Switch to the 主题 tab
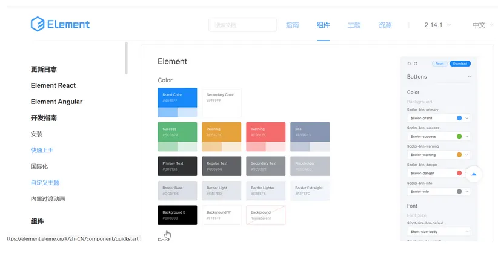The image size is (498, 265). point(354,25)
